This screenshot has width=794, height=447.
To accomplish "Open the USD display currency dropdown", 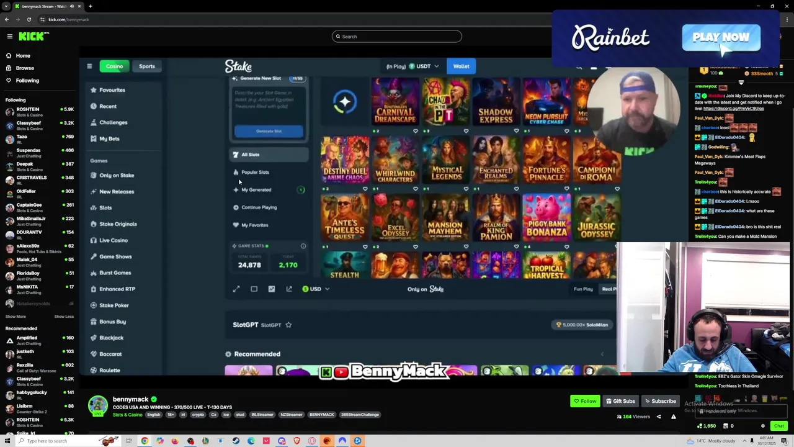I will pyautogui.click(x=316, y=289).
